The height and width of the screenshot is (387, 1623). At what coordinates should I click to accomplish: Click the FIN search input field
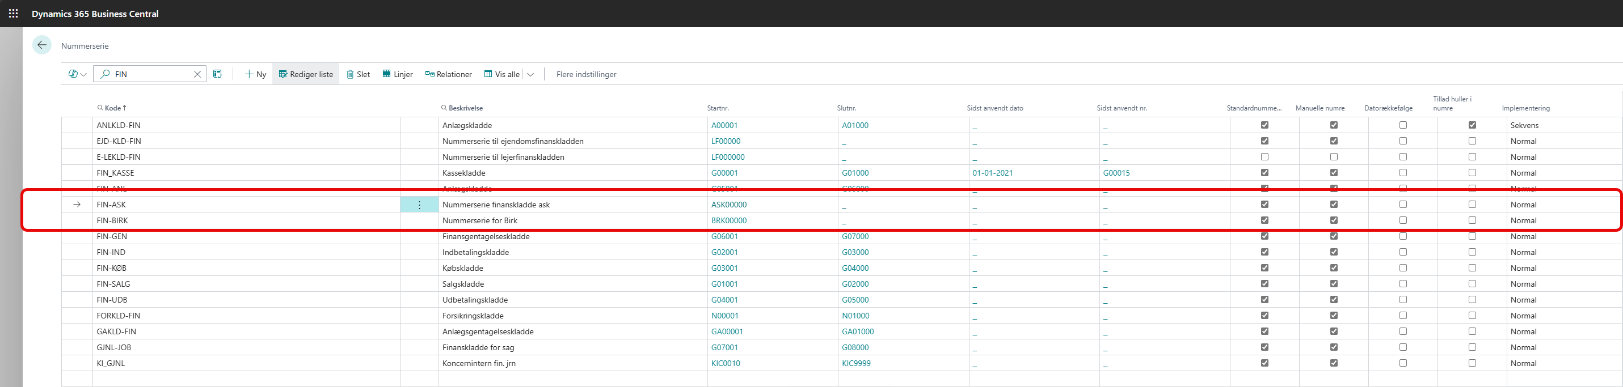151,74
